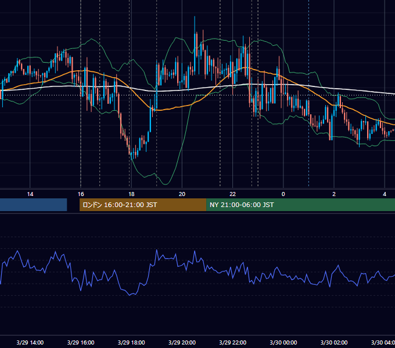The width and height of the screenshot is (395, 348).
Task: Click the 3/30 00:00 date label
Action: (x=283, y=342)
